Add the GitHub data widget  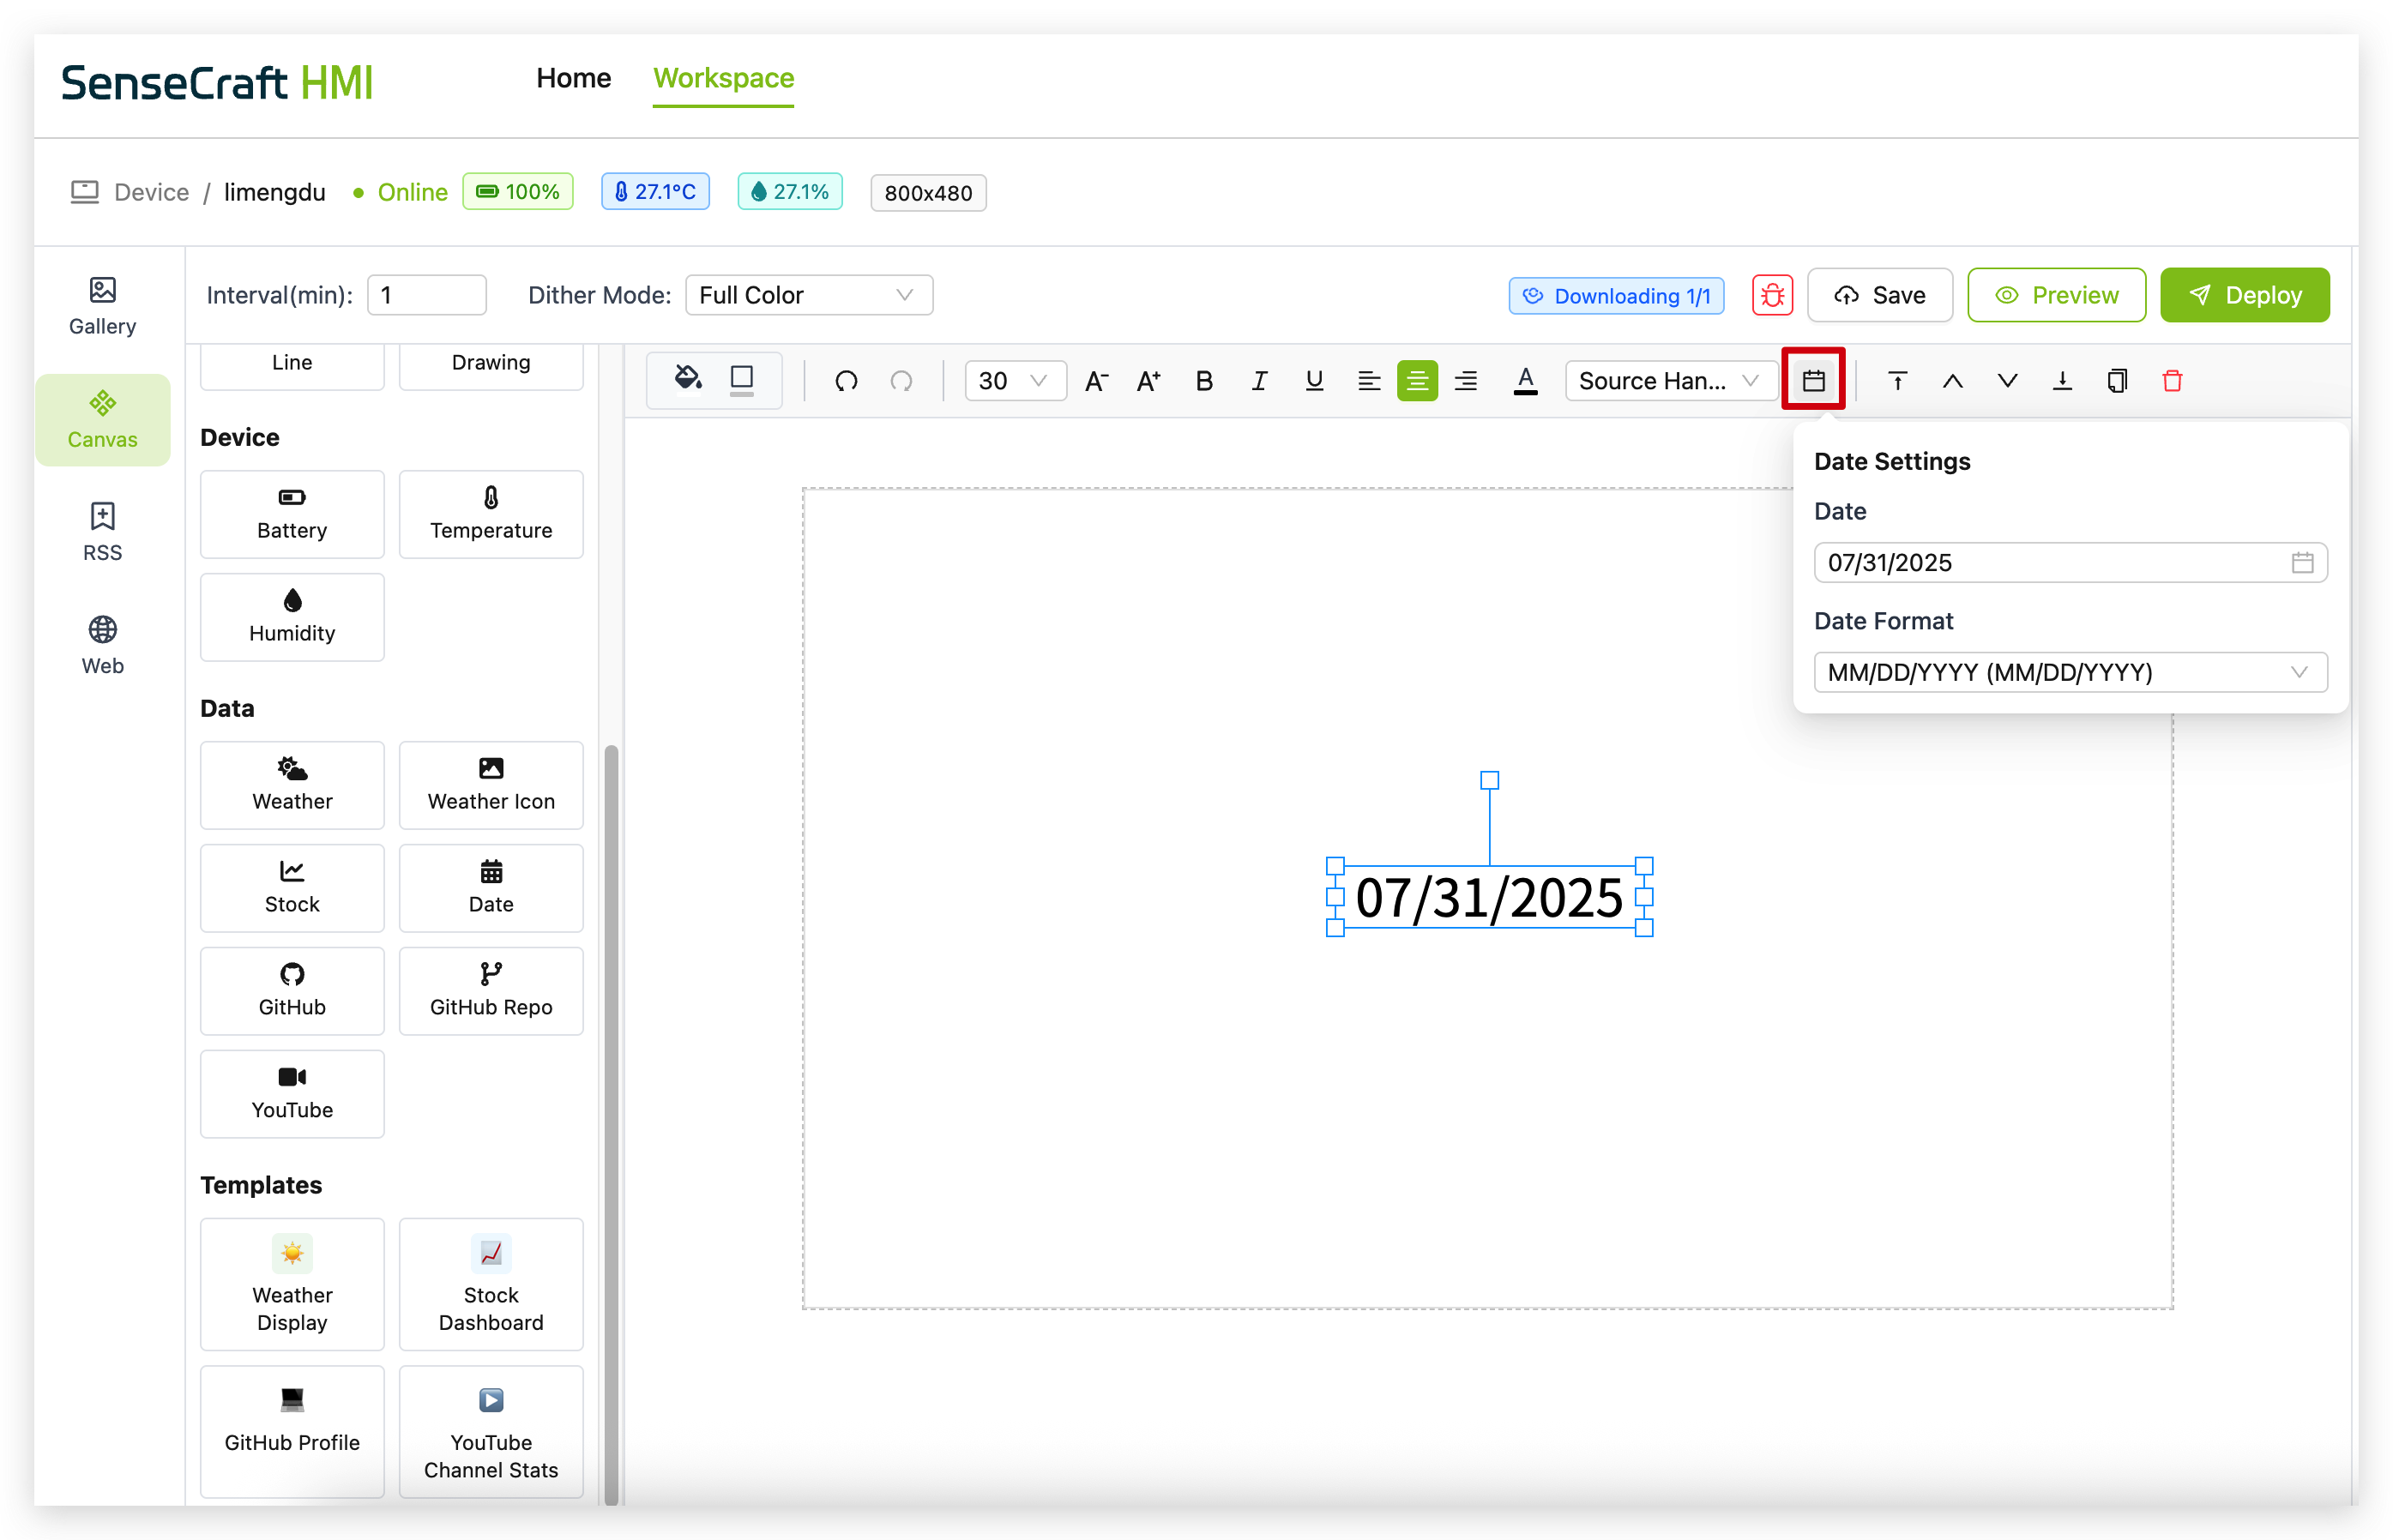[292, 991]
